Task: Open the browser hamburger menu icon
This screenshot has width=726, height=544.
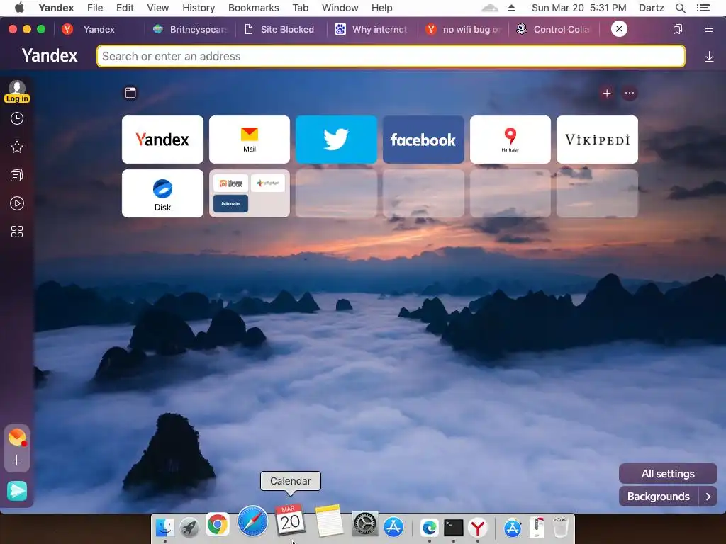Action: (x=709, y=29)
